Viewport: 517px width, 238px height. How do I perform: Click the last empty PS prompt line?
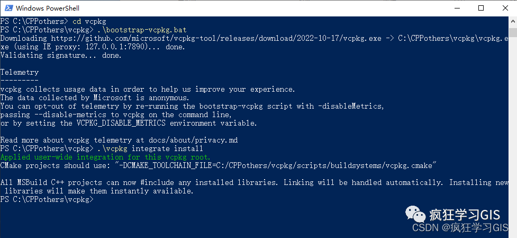point(47,199)
